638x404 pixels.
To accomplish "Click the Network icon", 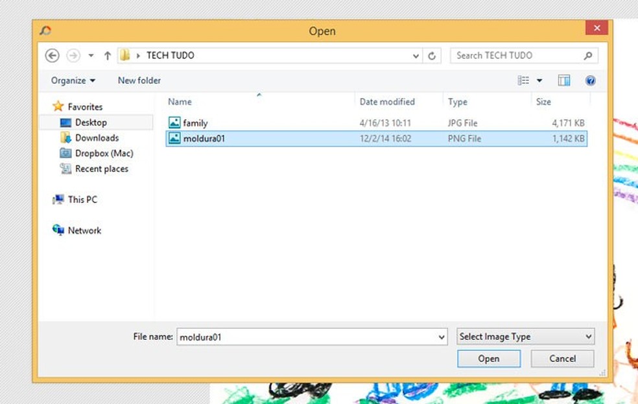I will (58, 230).
